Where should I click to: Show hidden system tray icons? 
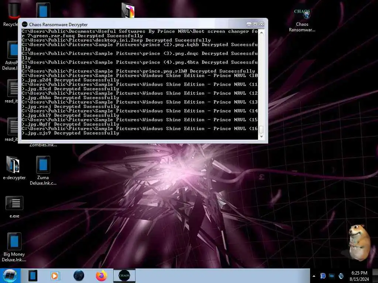click(x=314, y=276)
